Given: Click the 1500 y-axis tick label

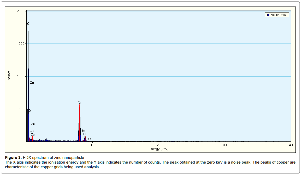Looking at the screenshot, I should tap(21, 44).
